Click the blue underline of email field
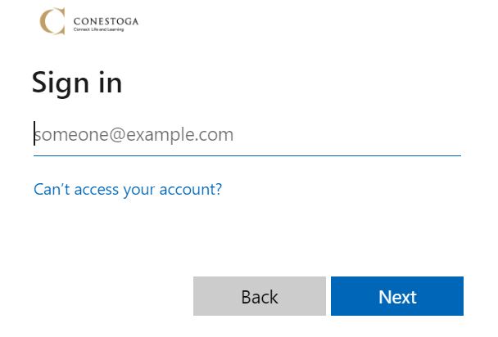This screenshot has height=337, width=498. coord(246,154)
